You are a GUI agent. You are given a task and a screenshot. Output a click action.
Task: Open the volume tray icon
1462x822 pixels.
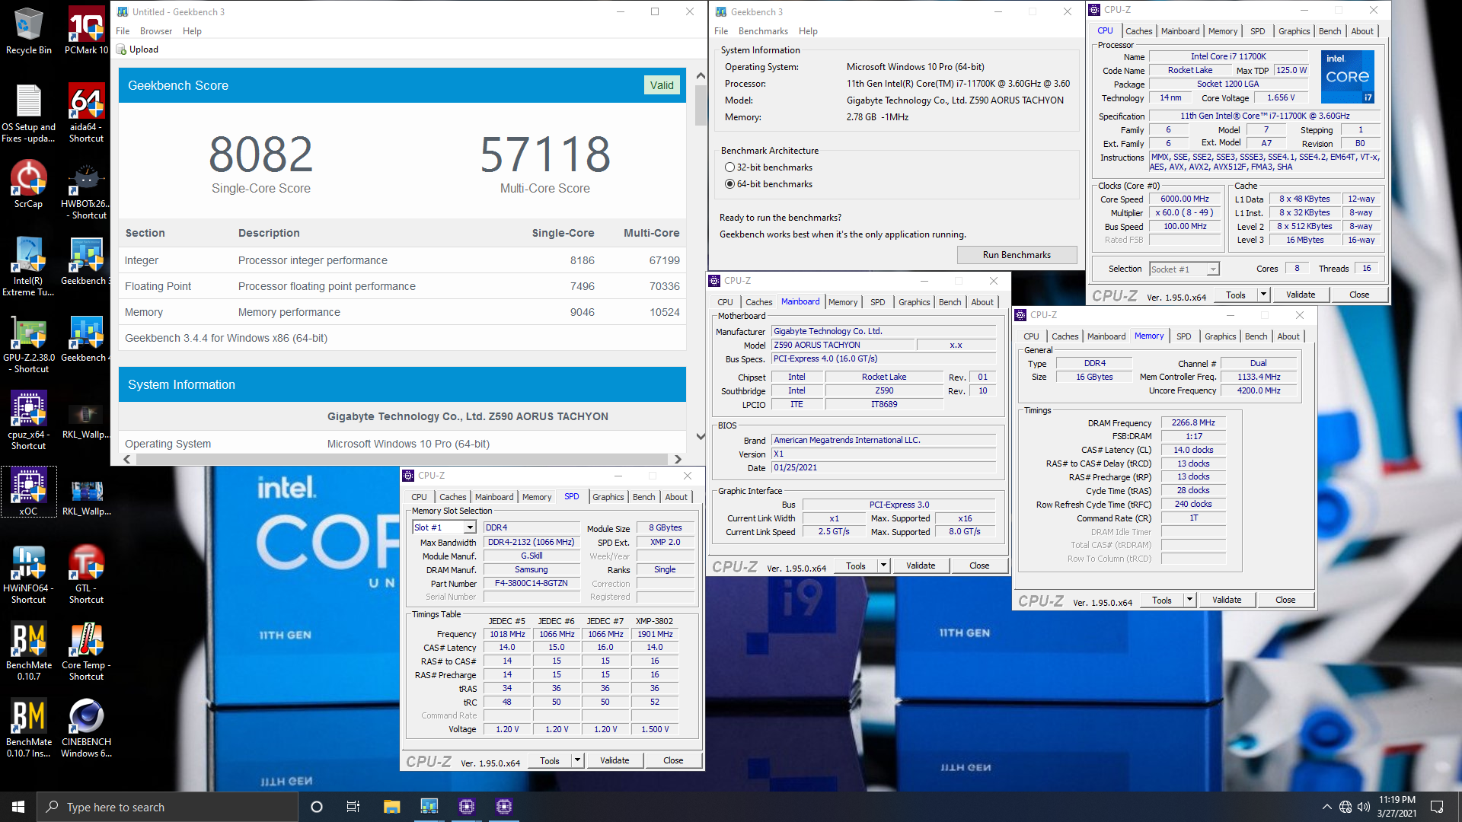tap(1364, 807)
